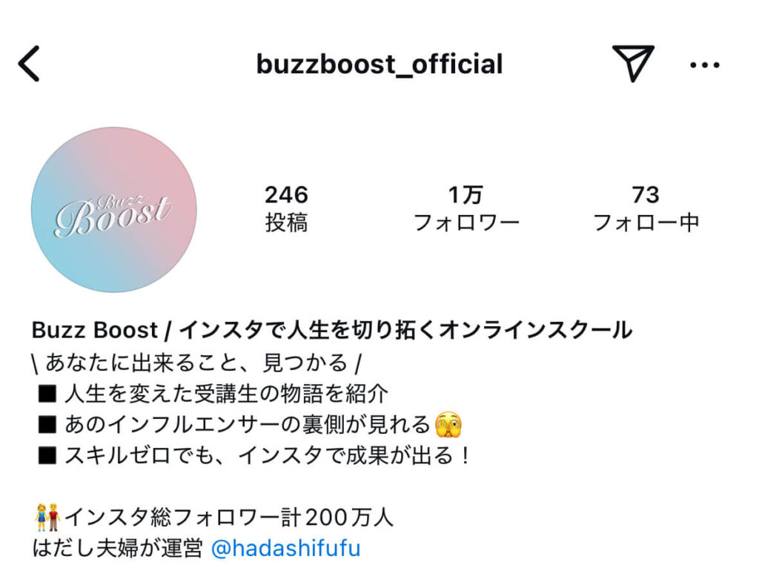
Task: Open following list via 73 count
Action: coord(646,195)
